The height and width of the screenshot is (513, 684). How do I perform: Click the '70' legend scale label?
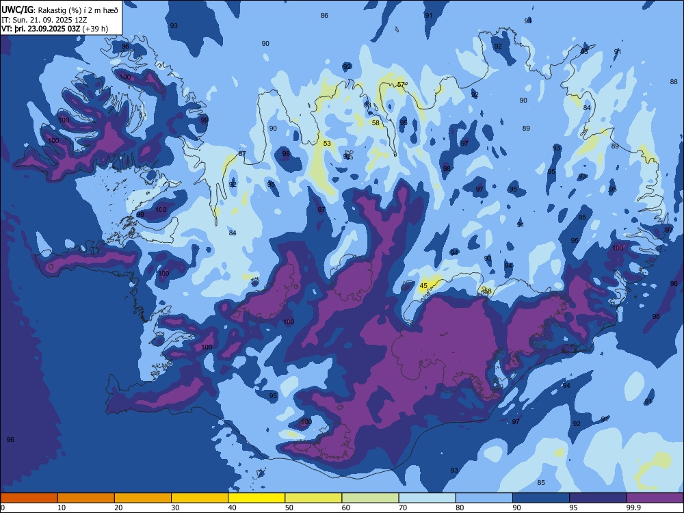(x=403, y=508)
